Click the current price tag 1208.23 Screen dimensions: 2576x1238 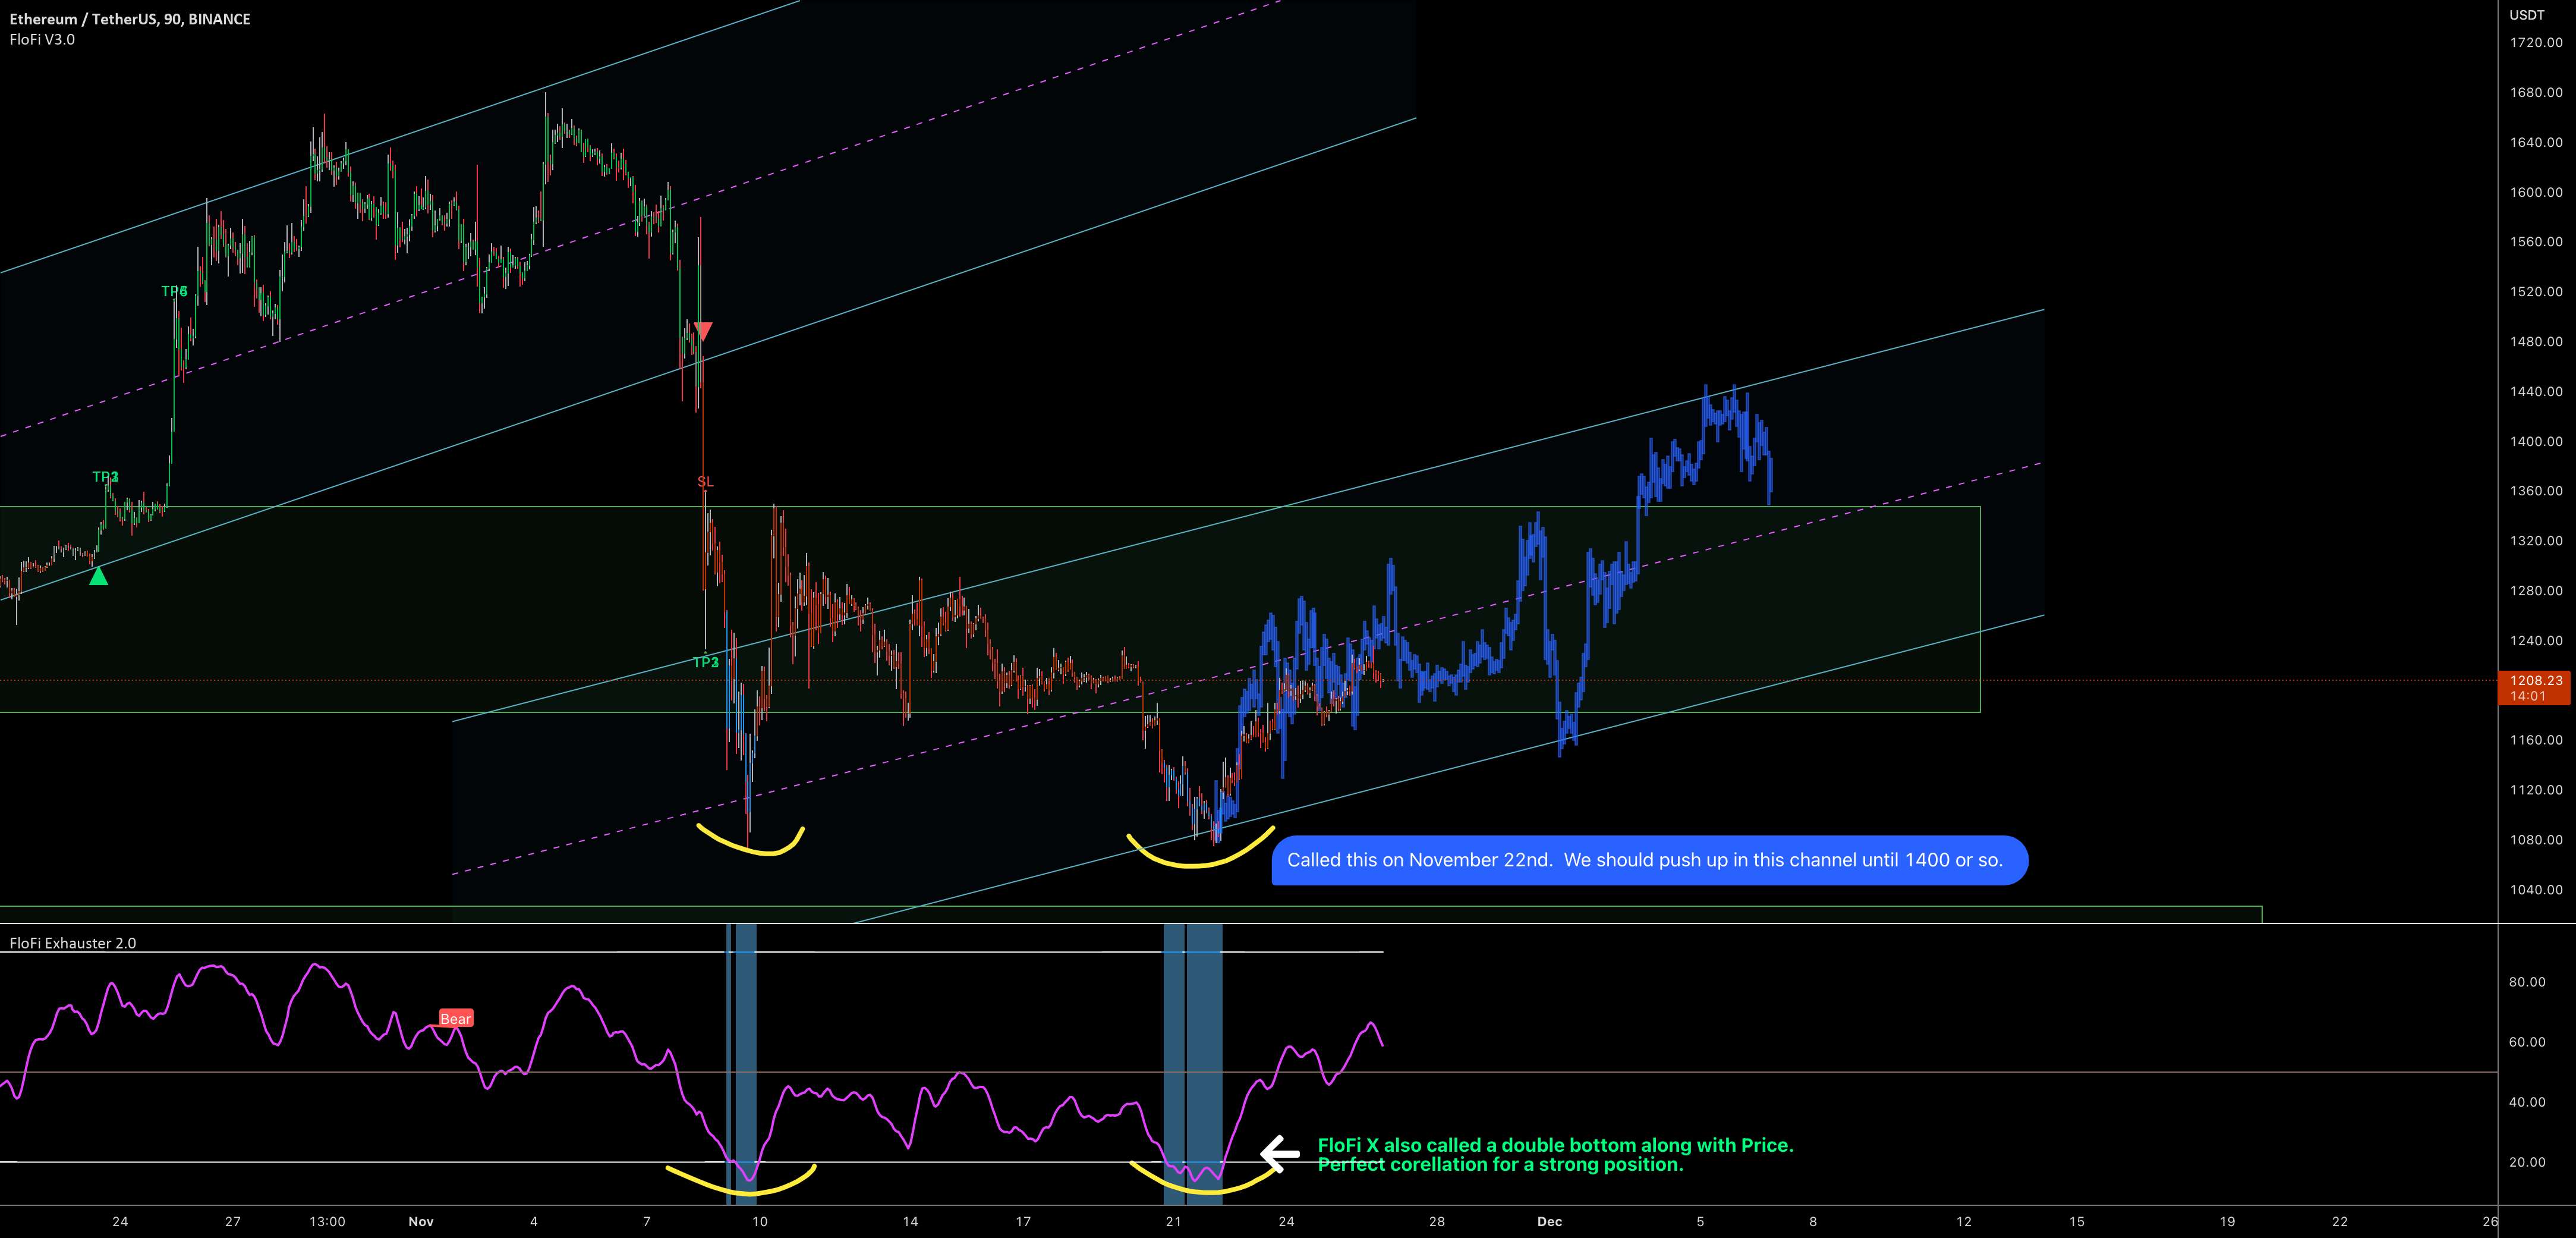2535,687
